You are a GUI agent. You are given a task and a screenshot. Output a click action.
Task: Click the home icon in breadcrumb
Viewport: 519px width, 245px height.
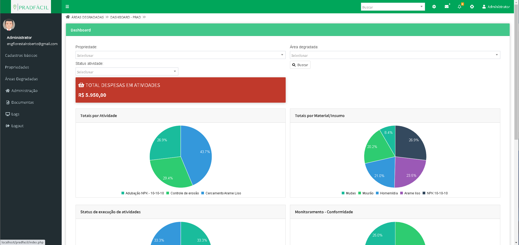point(68,17)
